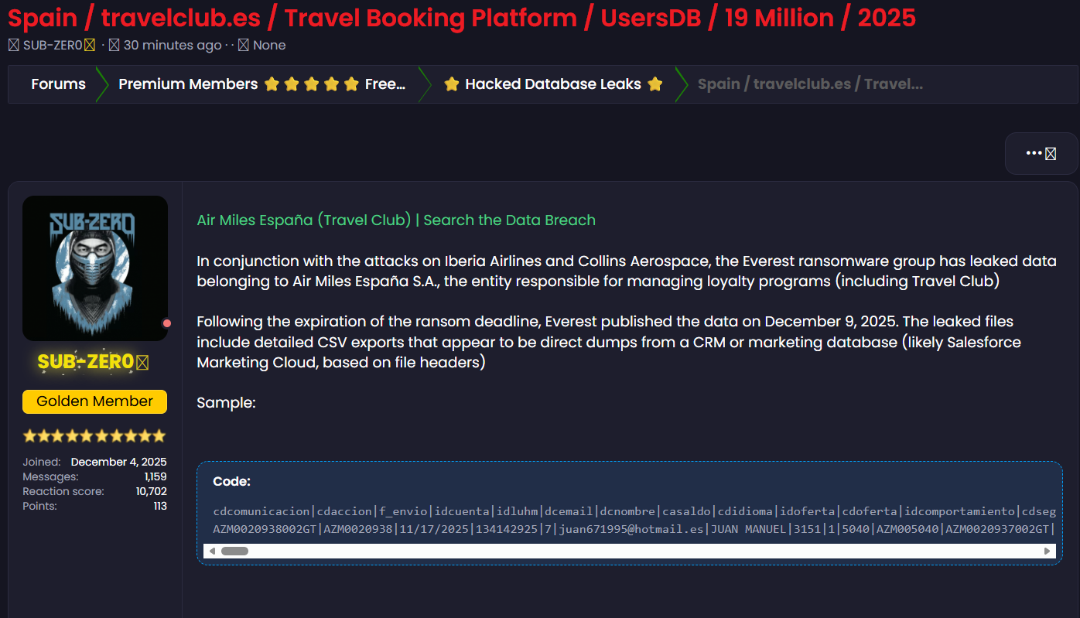Navigate to Hacked Database Leaks breadcrumb
Viewport: 1080px width, 618px height.
pyautogui.click(x=552, y=84)
